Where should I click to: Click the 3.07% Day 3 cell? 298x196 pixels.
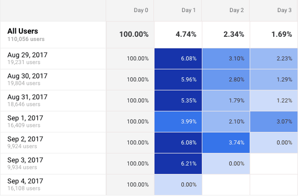point(274,121)
